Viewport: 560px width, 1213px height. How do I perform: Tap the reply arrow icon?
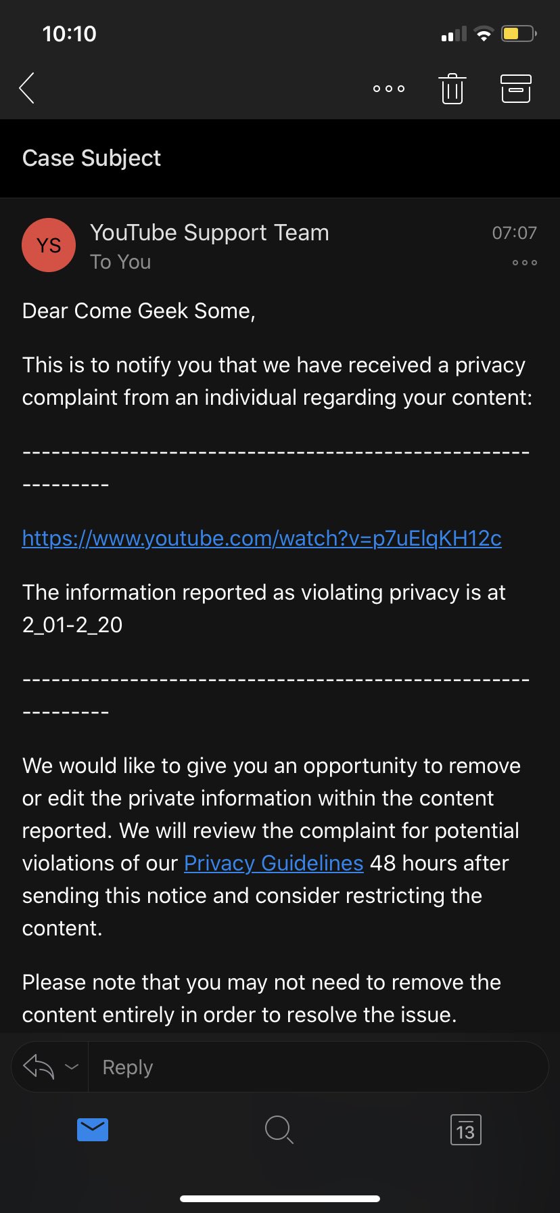39,1067
